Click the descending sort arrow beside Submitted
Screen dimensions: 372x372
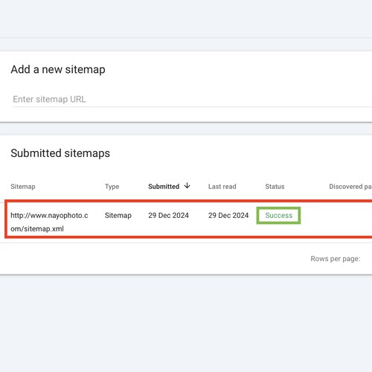point(187,186)
